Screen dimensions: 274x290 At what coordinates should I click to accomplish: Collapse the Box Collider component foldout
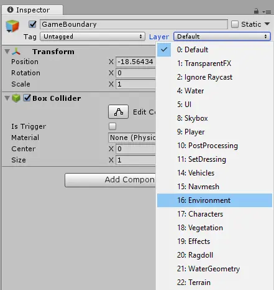point(7,98)
